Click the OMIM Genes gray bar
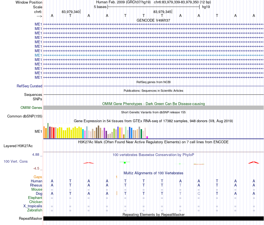 153,108
